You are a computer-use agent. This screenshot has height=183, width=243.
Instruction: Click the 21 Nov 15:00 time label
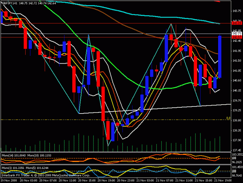(x=203, y=180)
